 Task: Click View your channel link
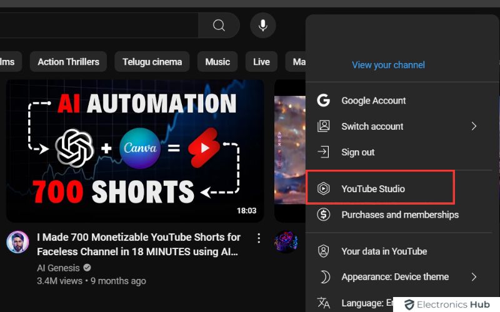pyautogui.click(x=388, y=65)
